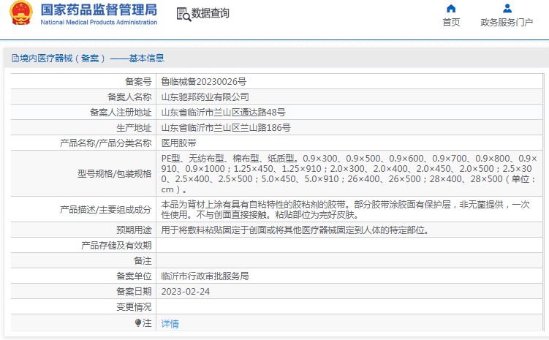Click the bulb icon next to 注
This screenshot has height=340, width=549.
pyautogui.click(x=138, y=323)
